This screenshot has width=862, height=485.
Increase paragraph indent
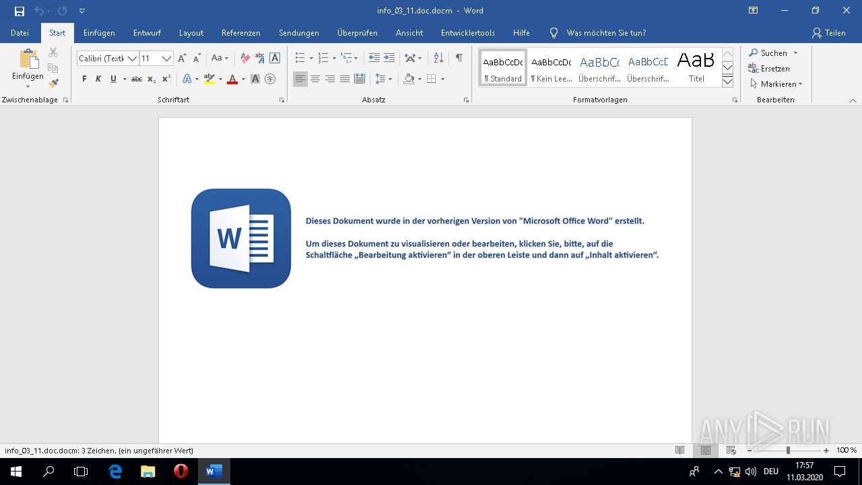tap(389, 59)
